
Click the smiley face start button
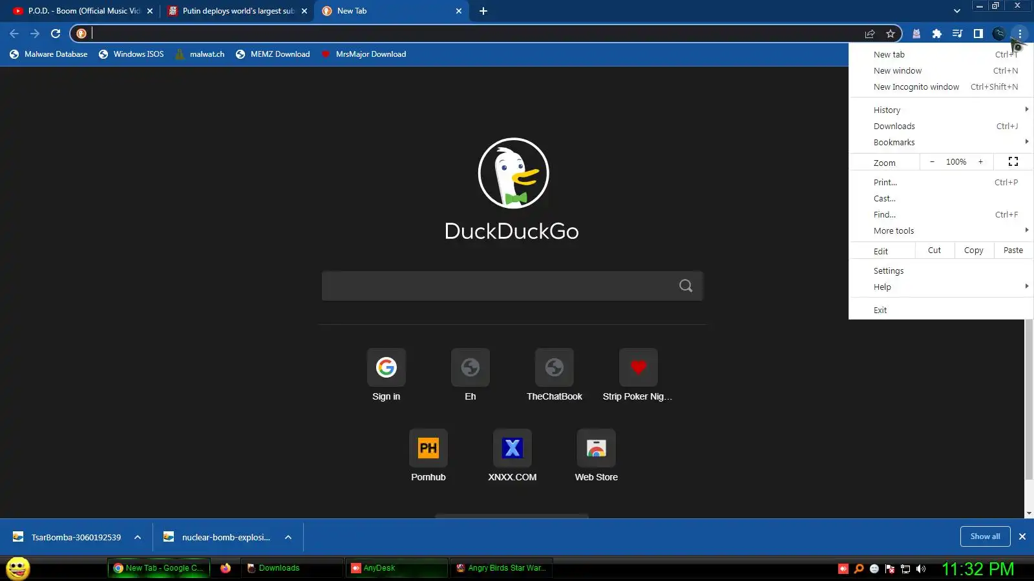(x=18, y=569)
